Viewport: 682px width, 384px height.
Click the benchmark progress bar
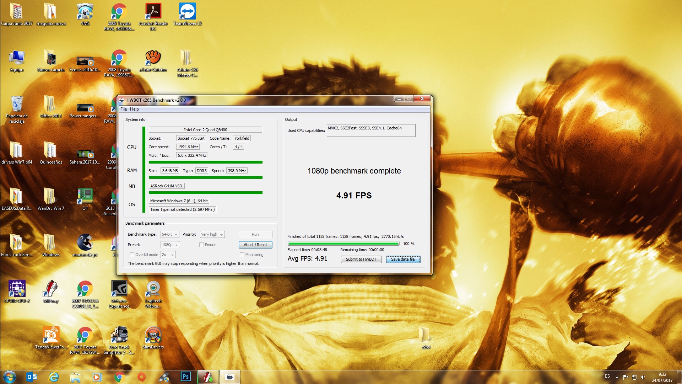point(343,244)
